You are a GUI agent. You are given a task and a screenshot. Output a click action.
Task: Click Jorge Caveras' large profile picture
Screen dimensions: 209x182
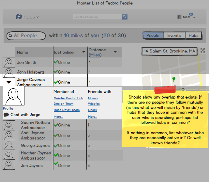(x=14, y=96)
